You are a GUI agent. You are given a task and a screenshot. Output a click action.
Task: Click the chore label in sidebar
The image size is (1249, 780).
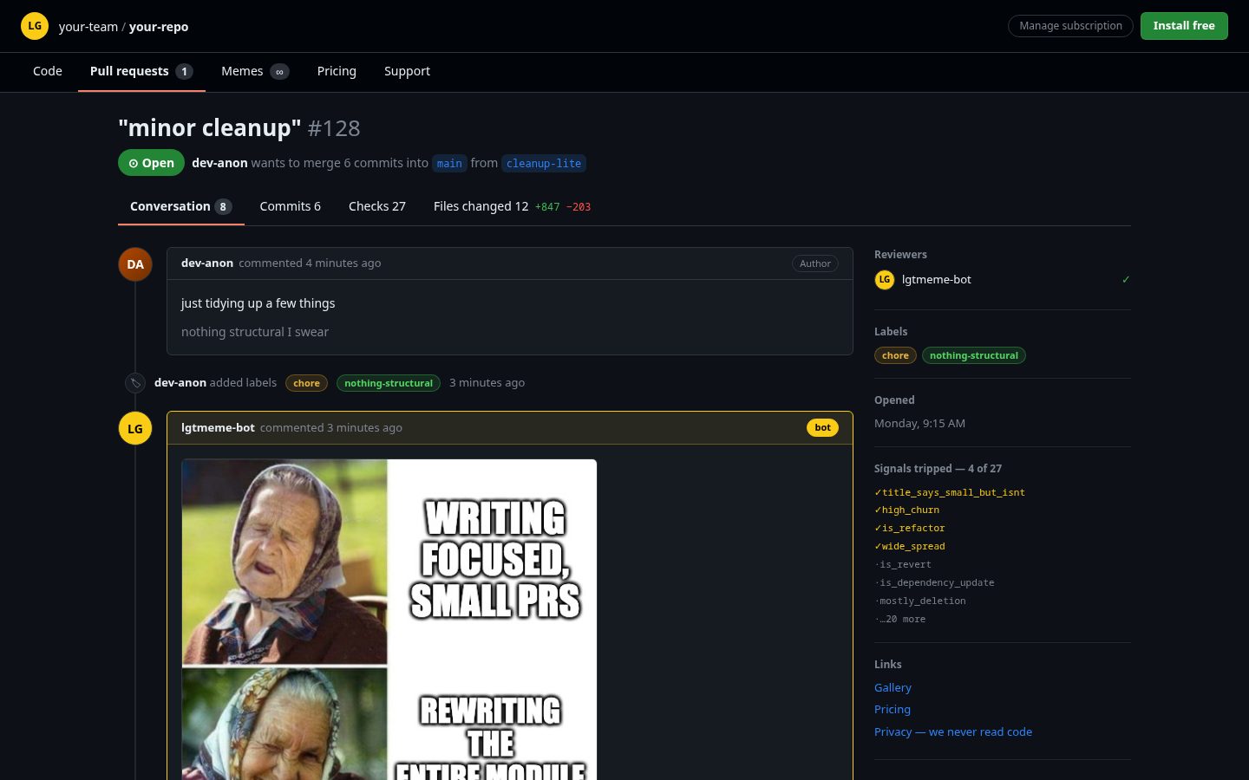click(x=895, y=355)
